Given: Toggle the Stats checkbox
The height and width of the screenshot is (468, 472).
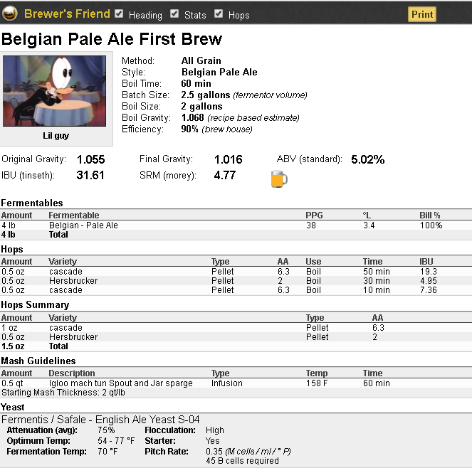Looking at the screenshot, I should (x=174, y=14).
